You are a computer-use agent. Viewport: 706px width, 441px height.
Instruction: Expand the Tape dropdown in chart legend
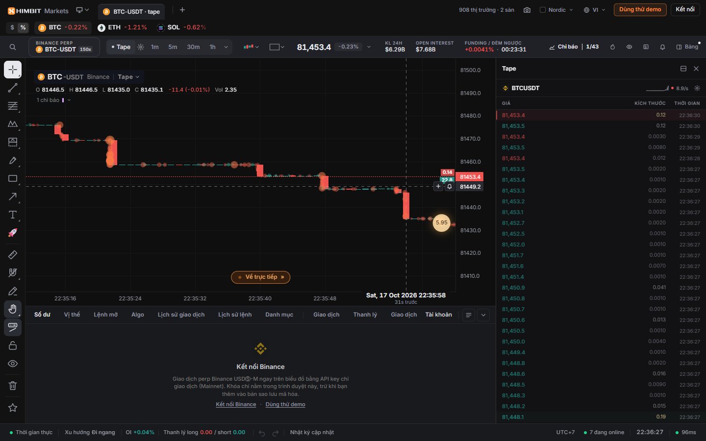pyautogui.click(x=128, y=77)
